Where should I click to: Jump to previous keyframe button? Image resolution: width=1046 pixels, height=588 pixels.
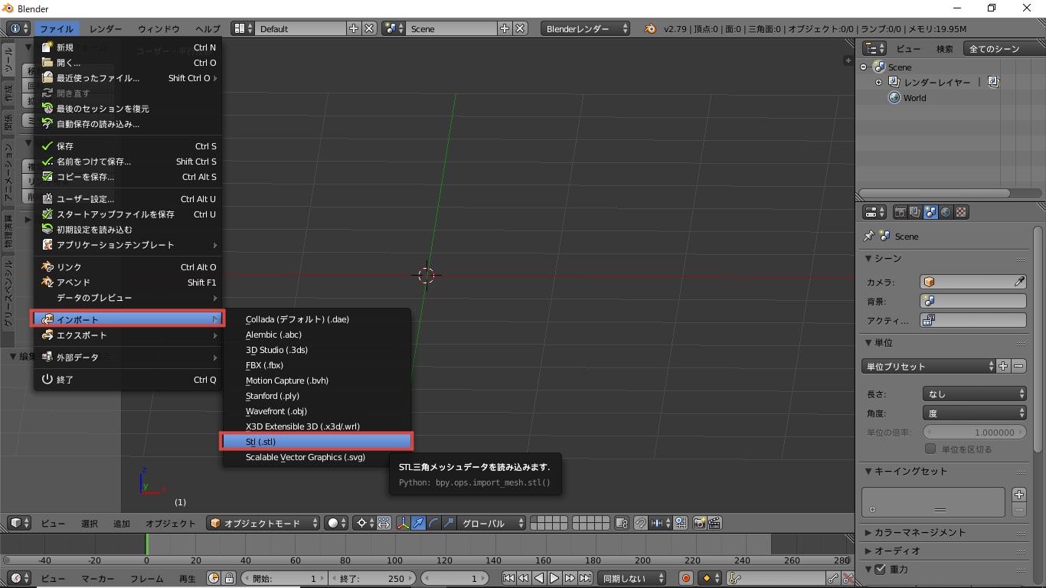click(x=524, y=578)
